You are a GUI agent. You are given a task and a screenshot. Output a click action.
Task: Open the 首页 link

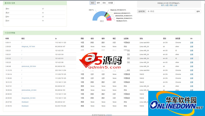tap(162, 5)
